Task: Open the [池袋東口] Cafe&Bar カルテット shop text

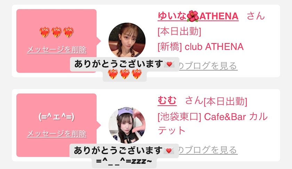Action: click(212, 124)
